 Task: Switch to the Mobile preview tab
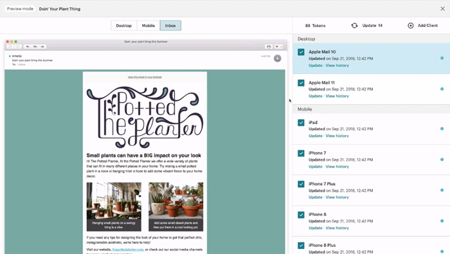(x=148, y=26)
